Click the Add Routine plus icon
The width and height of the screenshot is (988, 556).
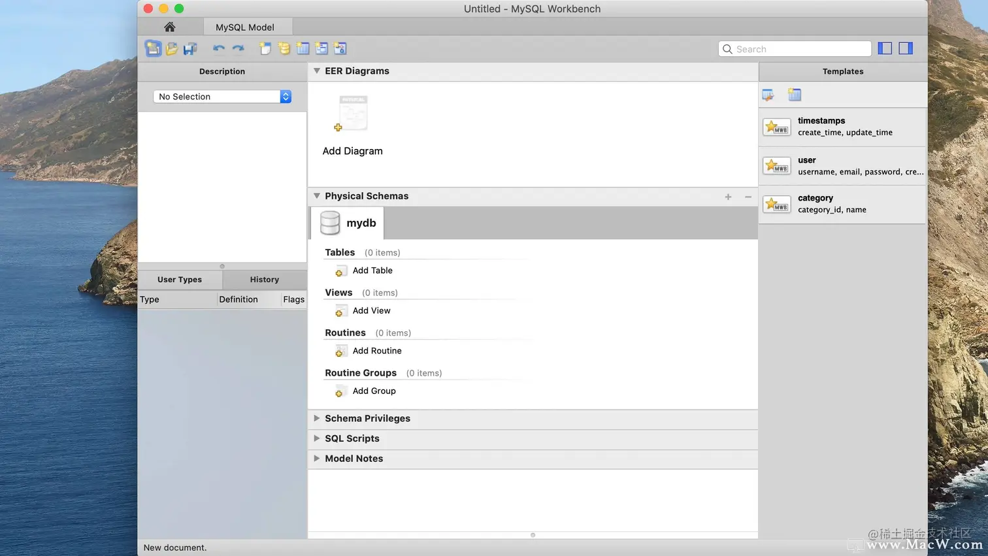[340, 351]
